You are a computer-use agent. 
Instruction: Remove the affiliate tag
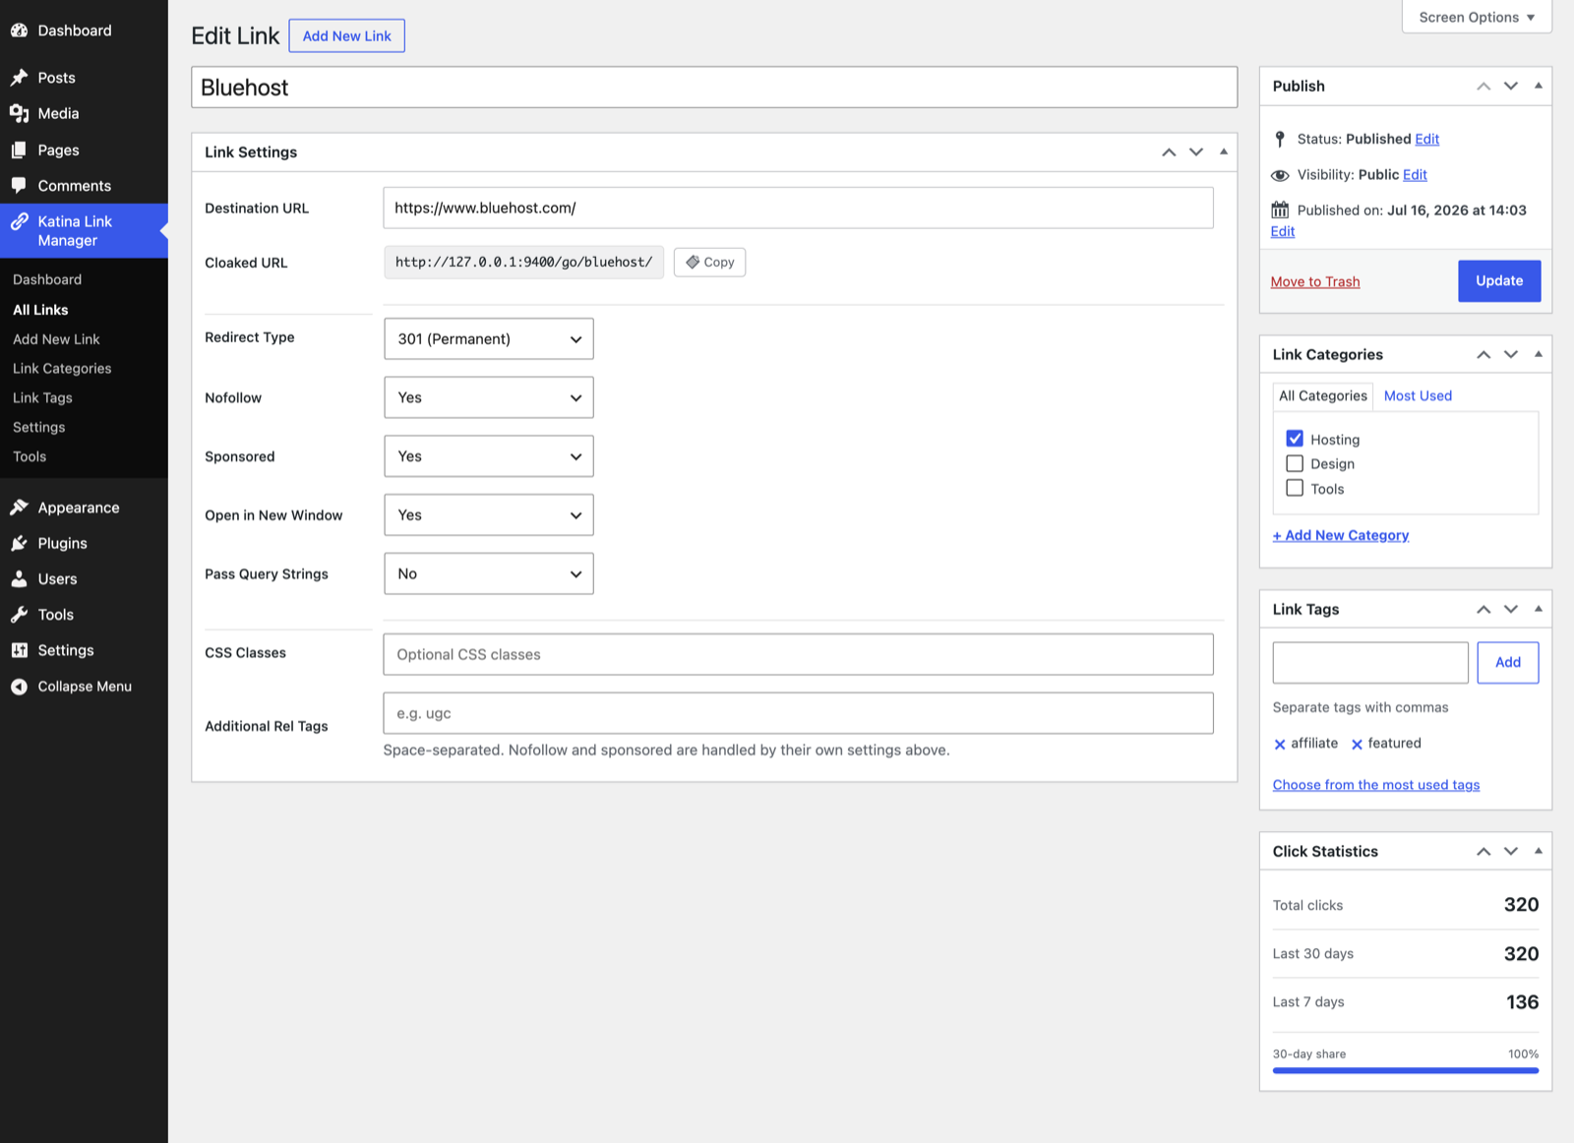(x=1280, y=745)
